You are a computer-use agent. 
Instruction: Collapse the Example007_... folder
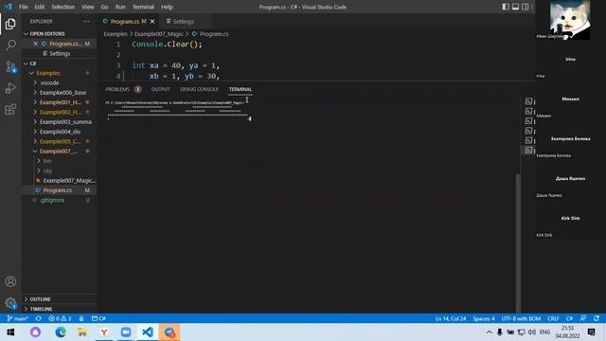59,152
